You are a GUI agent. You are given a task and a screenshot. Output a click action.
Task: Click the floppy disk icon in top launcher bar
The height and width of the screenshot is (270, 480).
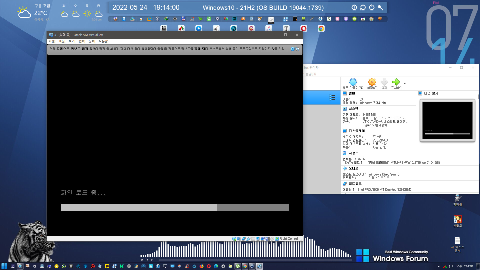[183, 19]
